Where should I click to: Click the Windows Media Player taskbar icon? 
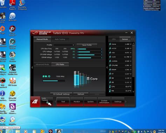coord(26,131)
